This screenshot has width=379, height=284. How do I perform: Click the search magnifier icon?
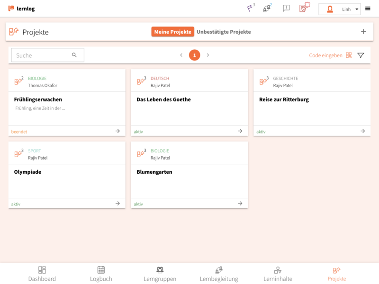coord(74,55)
